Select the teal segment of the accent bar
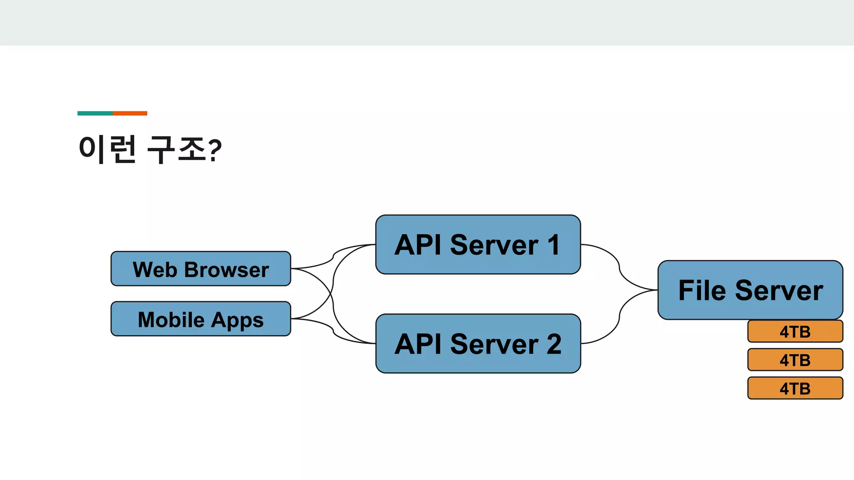 [x=95, y=113]
